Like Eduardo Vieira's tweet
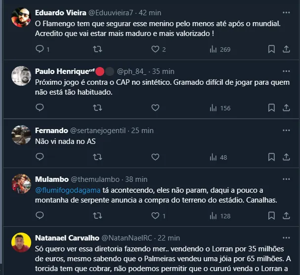 click(155, 49)
